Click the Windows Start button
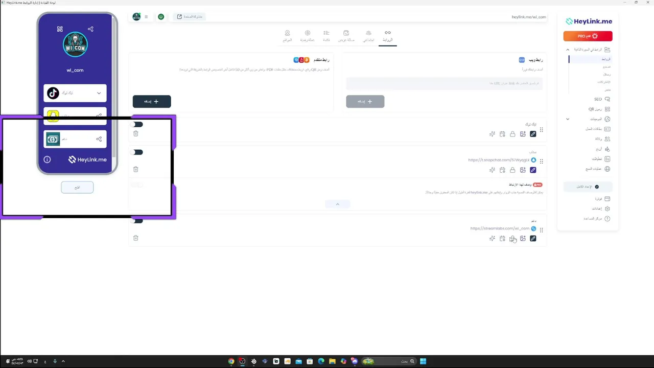Screen dimensions: 654x368 [423, 361]
